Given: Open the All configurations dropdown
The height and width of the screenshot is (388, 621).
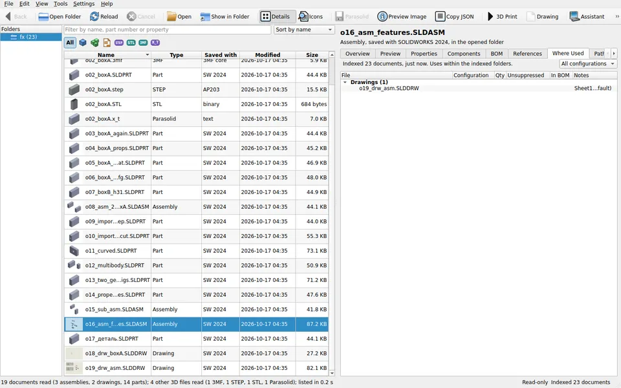Looking at the screenshot, I should (x=588, y=64).
